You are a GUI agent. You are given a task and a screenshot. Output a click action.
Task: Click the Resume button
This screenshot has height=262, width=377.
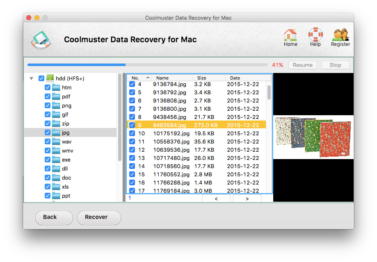[302, 65]
